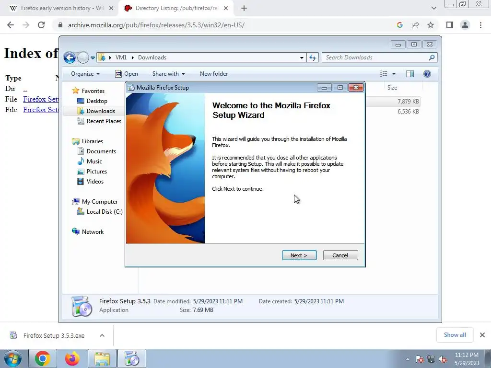
Task: Open Explorer recent locations dropdown arrow
Action: tap(93, 58)
